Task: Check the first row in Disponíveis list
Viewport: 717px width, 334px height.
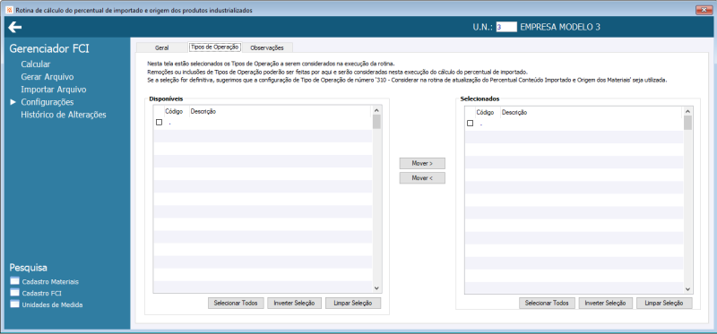Action: 160,123
